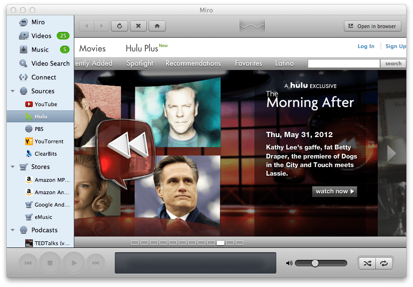Reload the current Hulu page
Viewport: 413px width, 287px height.
pyautogui.click(x=120, y=26)
